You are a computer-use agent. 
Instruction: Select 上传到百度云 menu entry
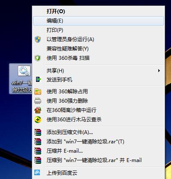tap(98, 173)
